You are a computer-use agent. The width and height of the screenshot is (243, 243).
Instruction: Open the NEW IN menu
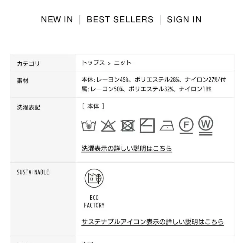(x=57, y=19)
